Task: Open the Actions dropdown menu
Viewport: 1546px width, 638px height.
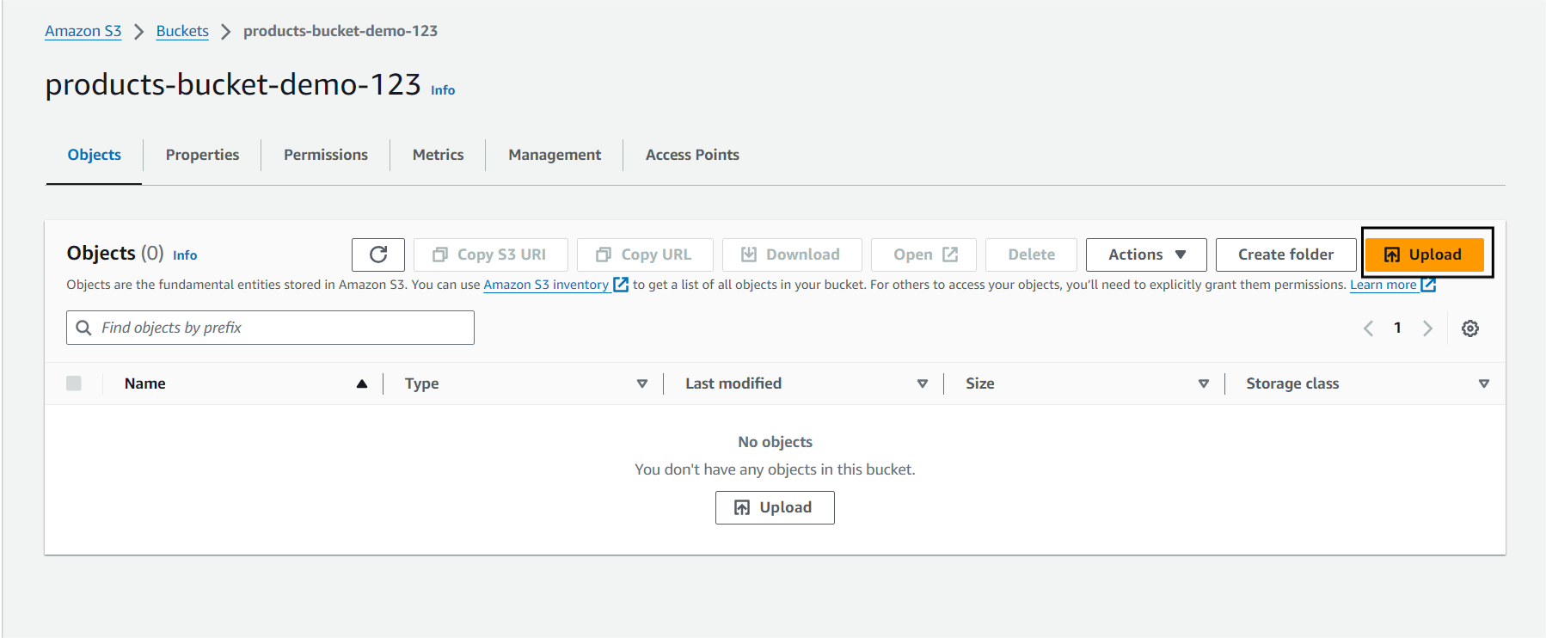Action: pyautogui.click(x=1146, y=255)
